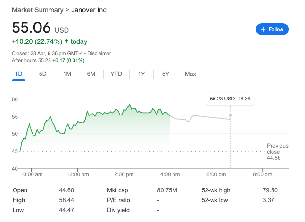Click the Low value 44.47

pos(66,210)
